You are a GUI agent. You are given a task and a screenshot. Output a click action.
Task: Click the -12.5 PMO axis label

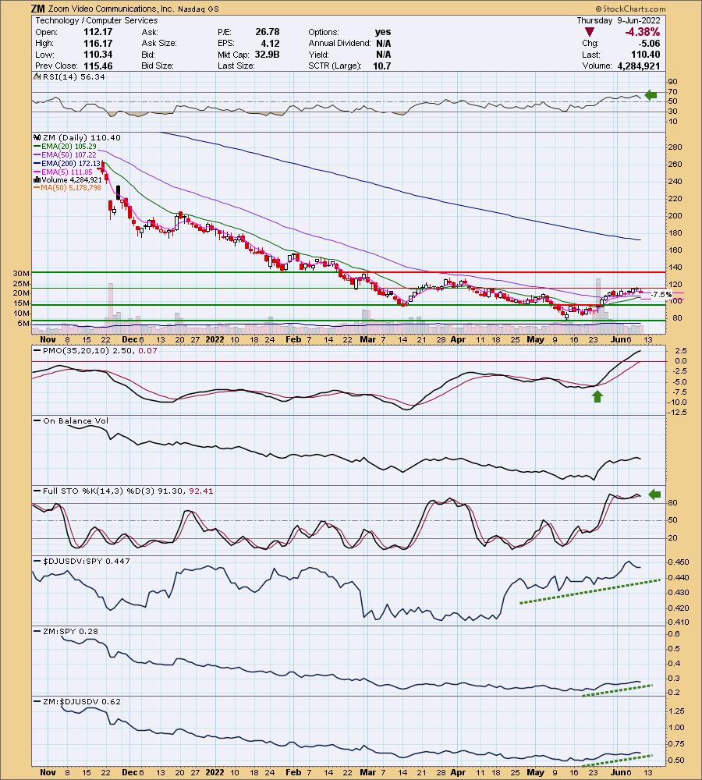[677, 413]
